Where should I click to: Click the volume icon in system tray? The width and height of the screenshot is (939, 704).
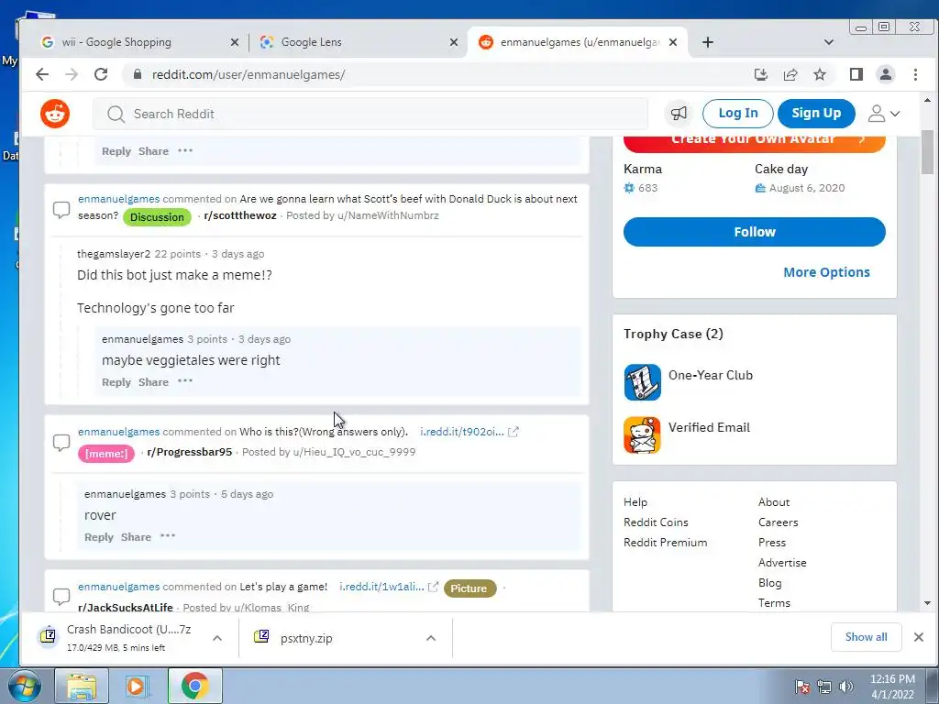click(846, 687)
